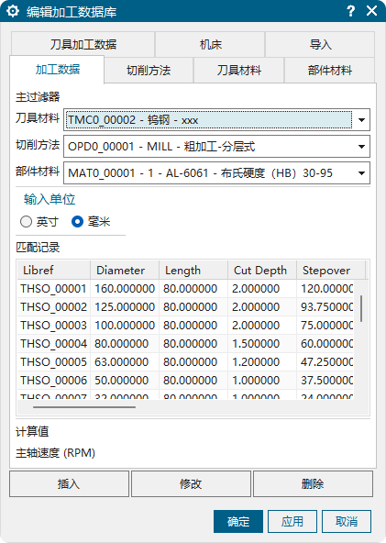Select row THSO_00002

[185, 307]
